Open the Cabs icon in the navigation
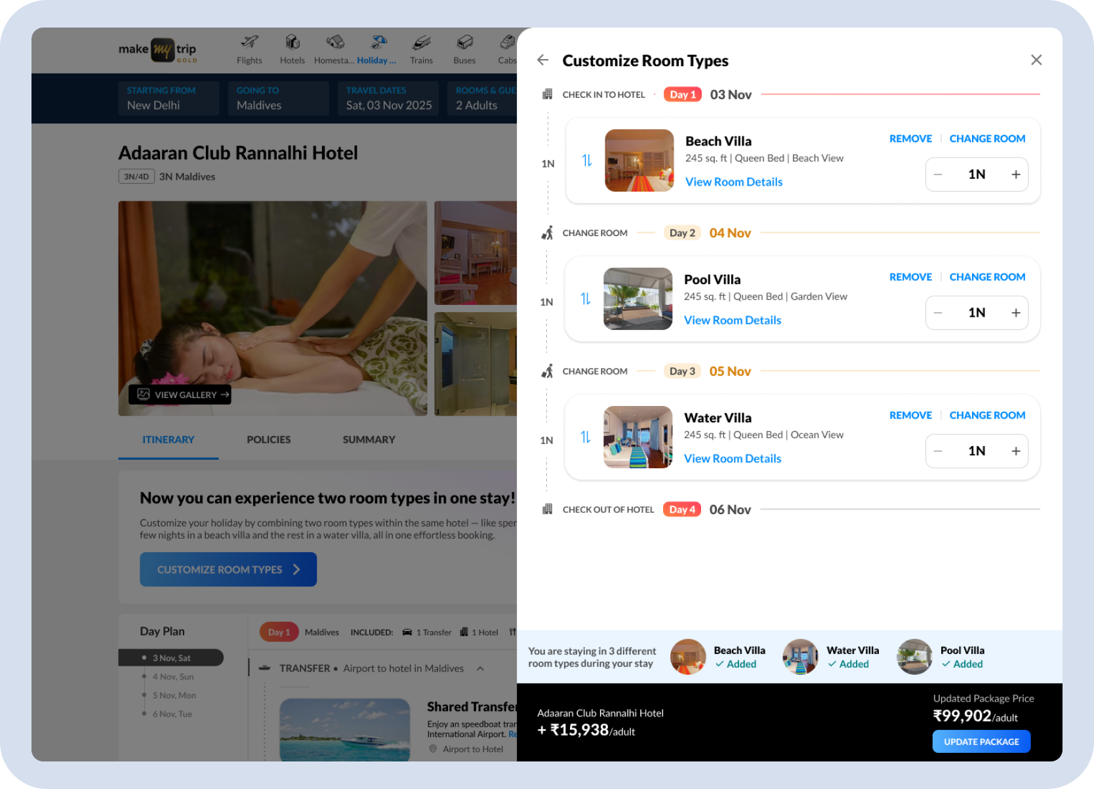The height and width of the screenshot is (789, 1094). [508, 43]
